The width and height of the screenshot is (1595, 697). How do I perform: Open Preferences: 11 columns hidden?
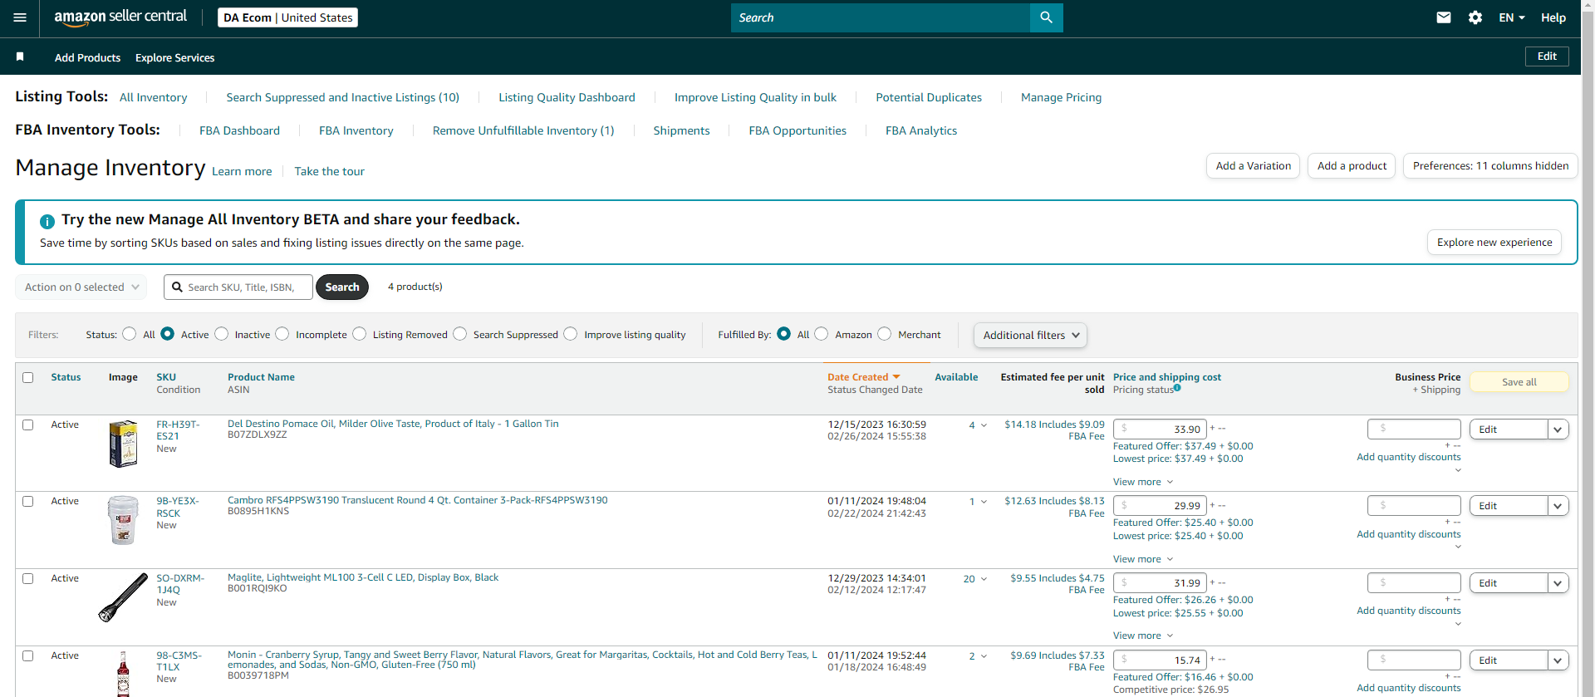point(1490,166)
